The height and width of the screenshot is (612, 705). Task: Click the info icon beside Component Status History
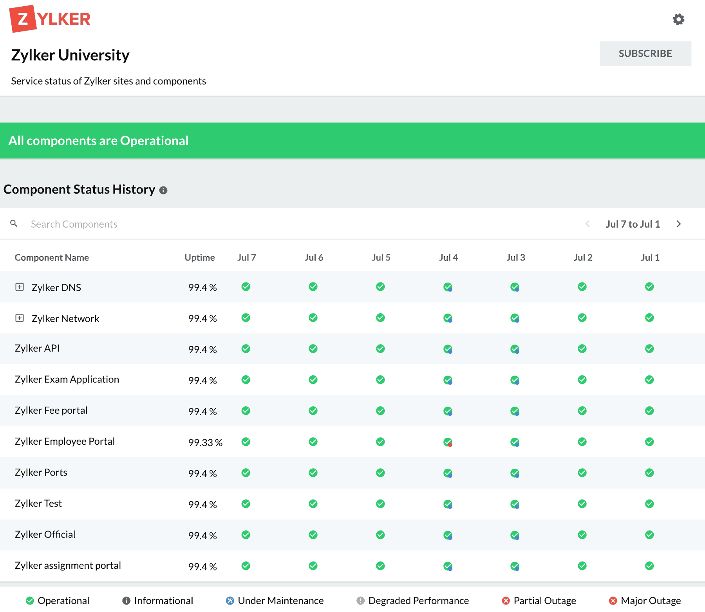164,190
